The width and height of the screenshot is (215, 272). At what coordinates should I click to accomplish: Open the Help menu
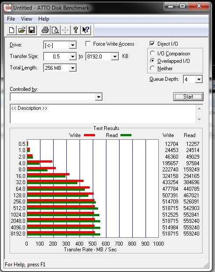click(x=44, y=19)
